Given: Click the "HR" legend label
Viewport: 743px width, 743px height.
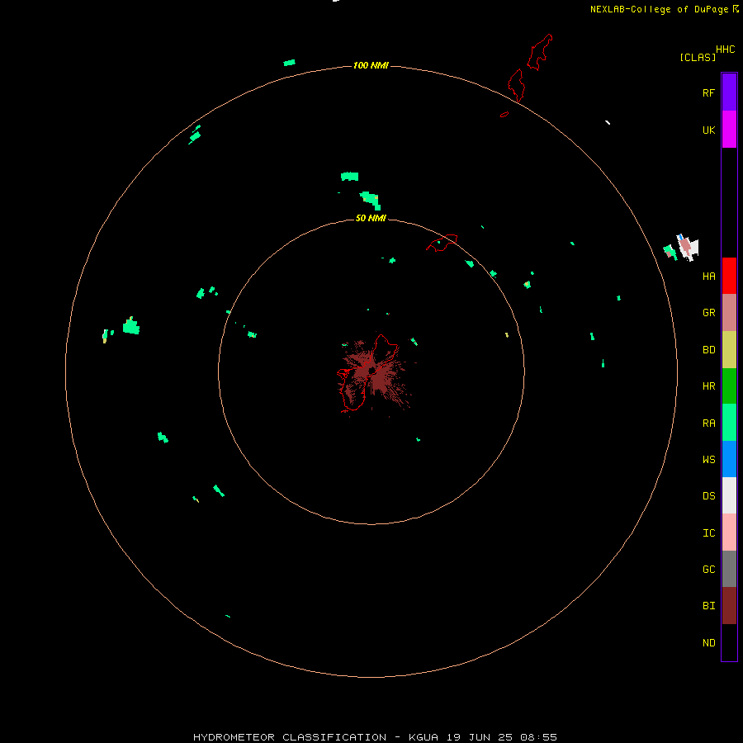Looking at the screenshot, I should 708,386.
